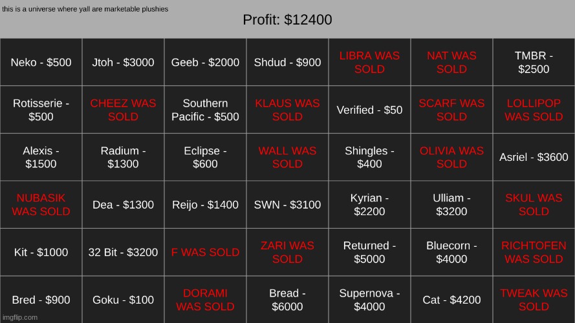
Task: Select the Asriel - $3600 cell
Action: tap(534, 157)
